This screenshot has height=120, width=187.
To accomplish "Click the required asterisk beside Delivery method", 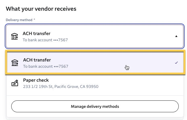I will [34, 20].
